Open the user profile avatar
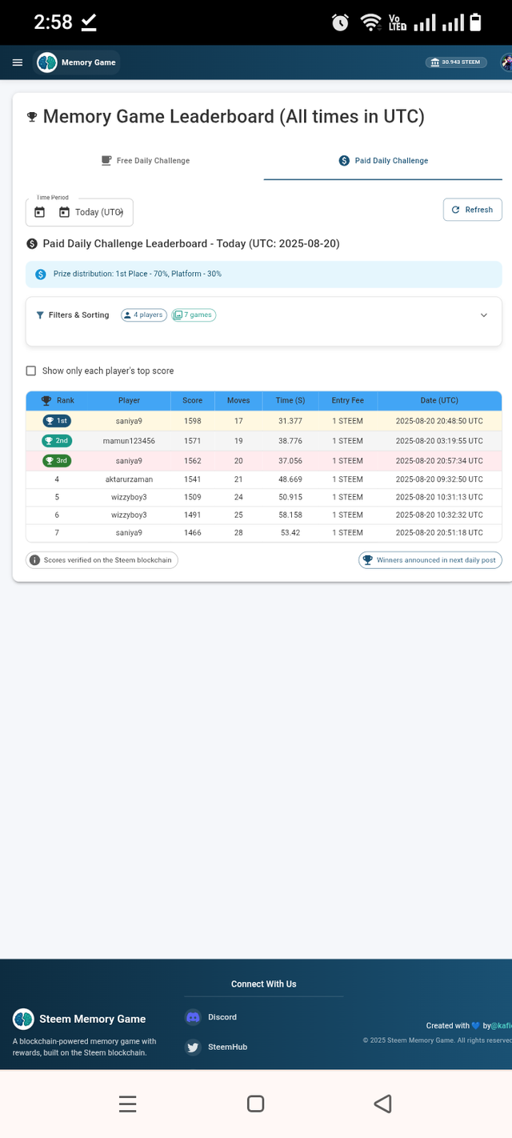Viewport: 512px width, 1138px height. pyautogui.click(x=506, y=62)
